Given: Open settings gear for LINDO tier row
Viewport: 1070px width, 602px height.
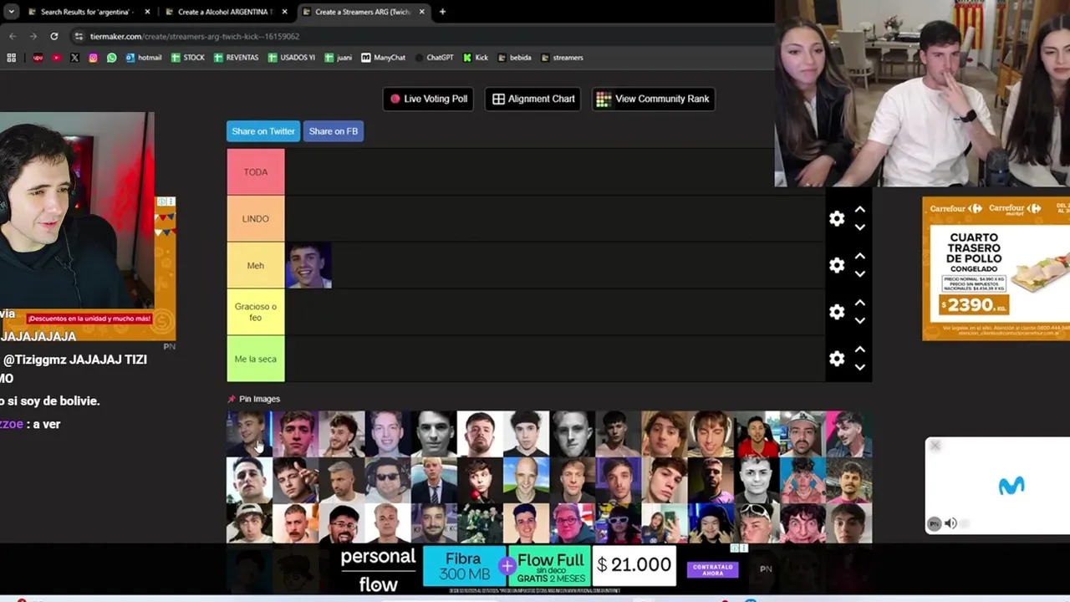Looking at the screenshot, I should pos(837,219).
